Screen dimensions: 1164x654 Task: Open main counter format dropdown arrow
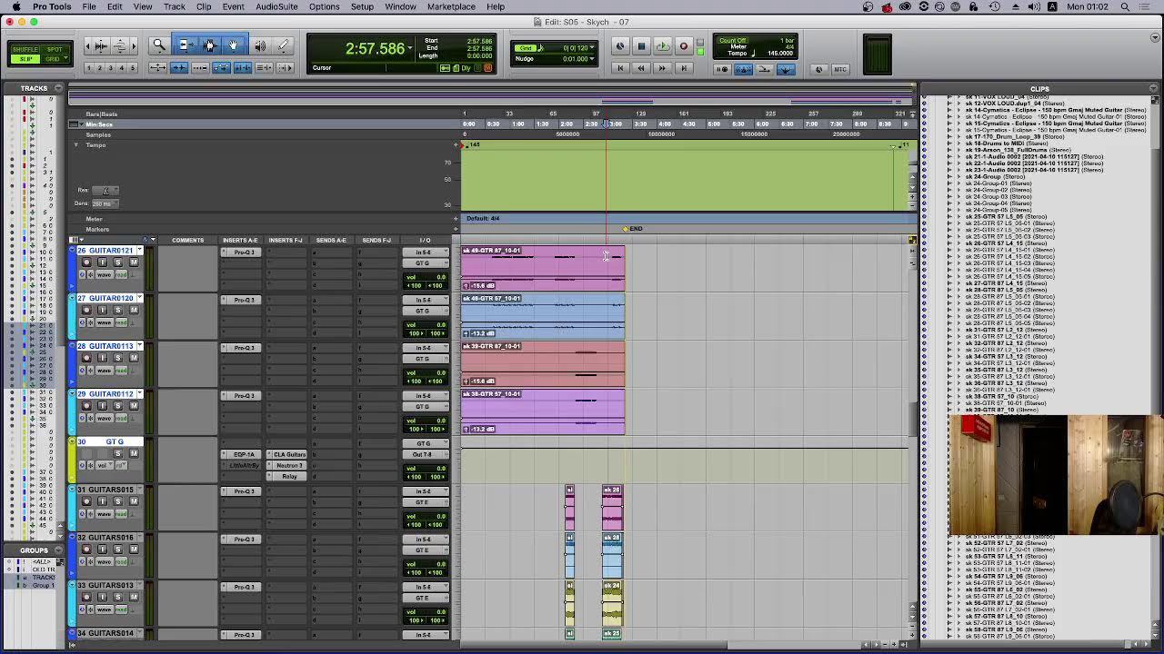coord(410,47)
